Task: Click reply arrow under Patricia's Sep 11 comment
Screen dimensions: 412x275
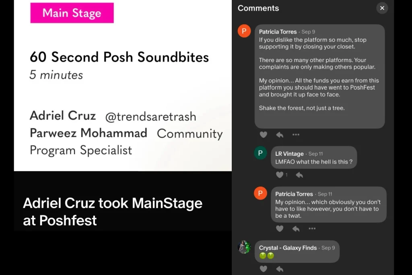Action: pos(296,229)
